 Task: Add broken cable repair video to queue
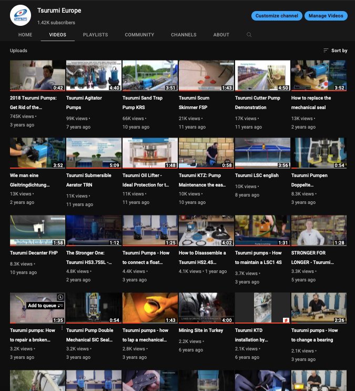[x=45, y=306]
